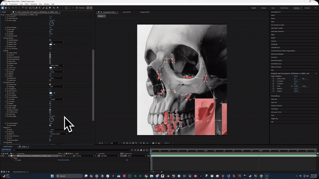Click the Opacity stopwatch in Effect Controls
This screenshot has width=319, height=179.
coord(8,34)
